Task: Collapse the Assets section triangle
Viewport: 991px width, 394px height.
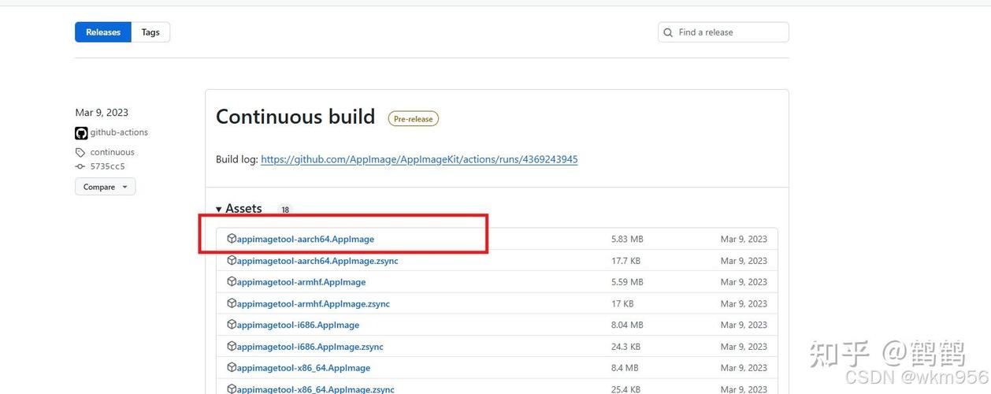Action: tap(219, 210)
